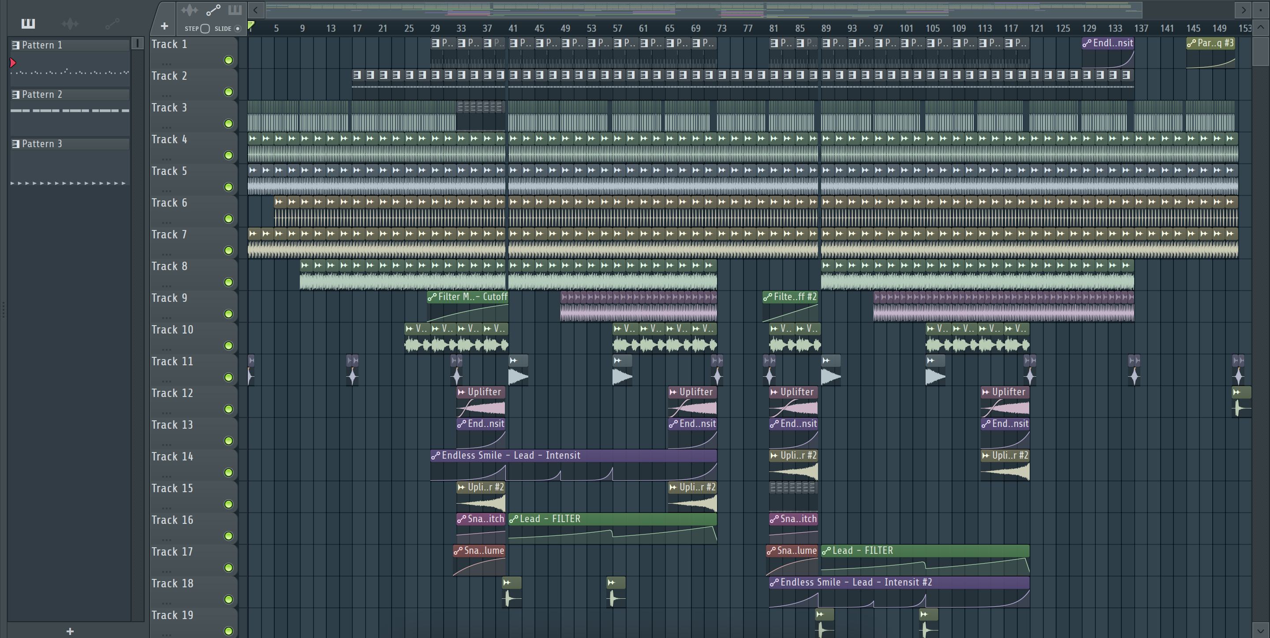Choose audio clip focus icon in playlist header
This screenshot has width=1270, height=638.
(x=189, y=10)
